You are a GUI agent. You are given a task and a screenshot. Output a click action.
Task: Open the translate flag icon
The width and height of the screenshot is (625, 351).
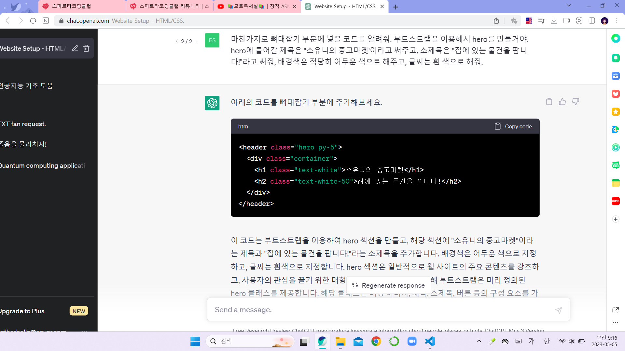[529, 21]
